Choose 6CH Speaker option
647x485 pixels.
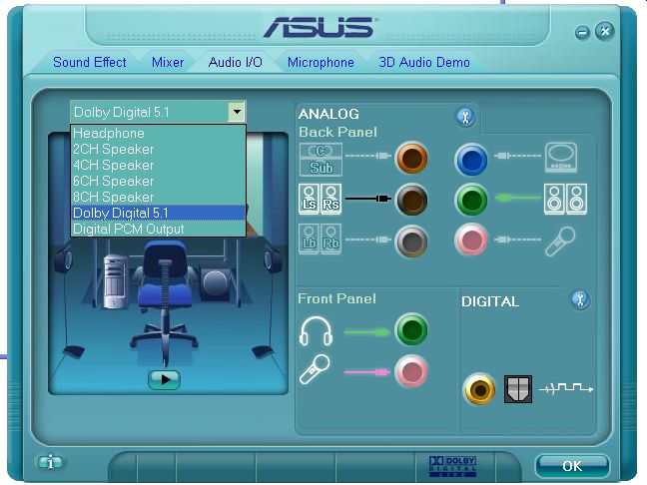159,181
